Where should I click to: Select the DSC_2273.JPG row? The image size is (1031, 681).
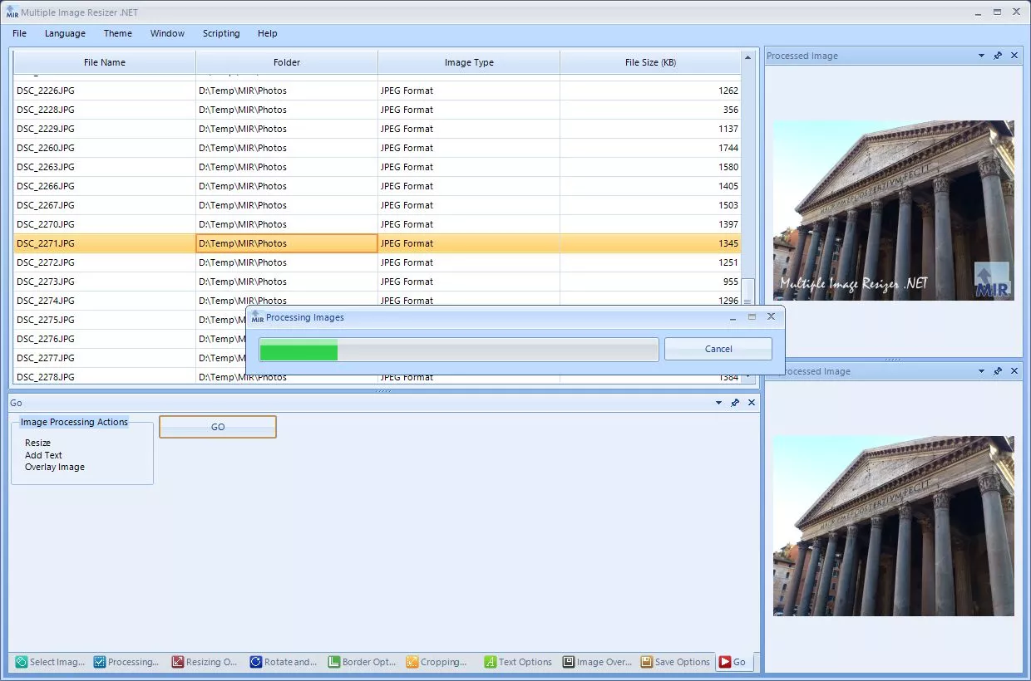[377, 282]
